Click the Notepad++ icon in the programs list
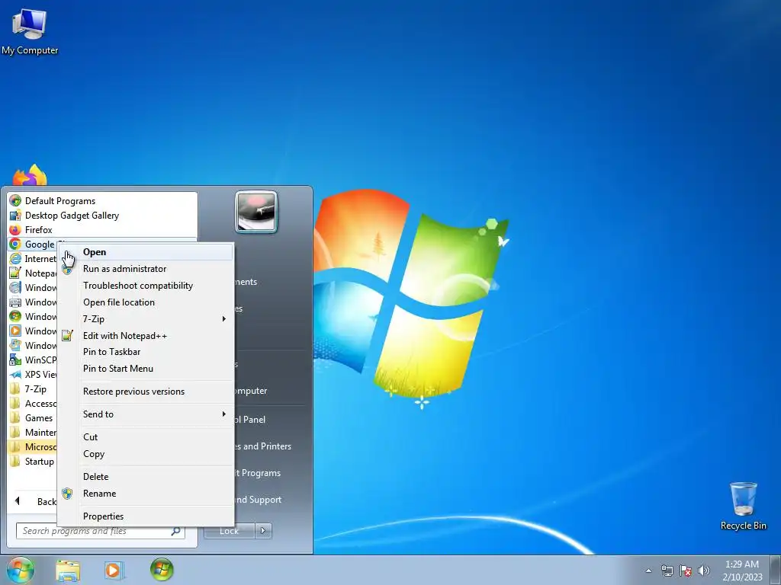The image size is (781, 585). pyautogui.click(x=15, y=273)
